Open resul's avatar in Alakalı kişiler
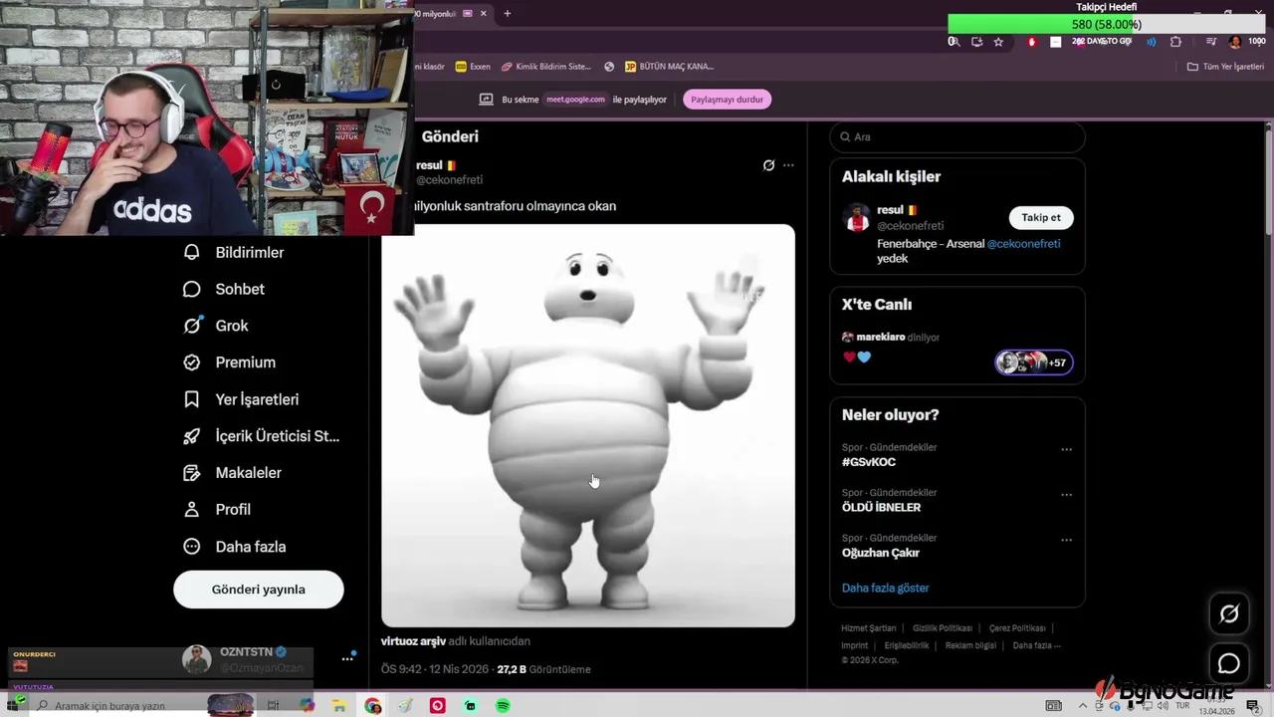The height and width of the screenshot is (717, 1274). 857,218
